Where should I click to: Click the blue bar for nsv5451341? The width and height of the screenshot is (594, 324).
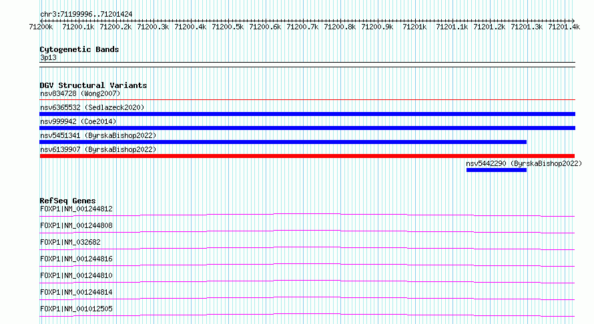point(283,142)
